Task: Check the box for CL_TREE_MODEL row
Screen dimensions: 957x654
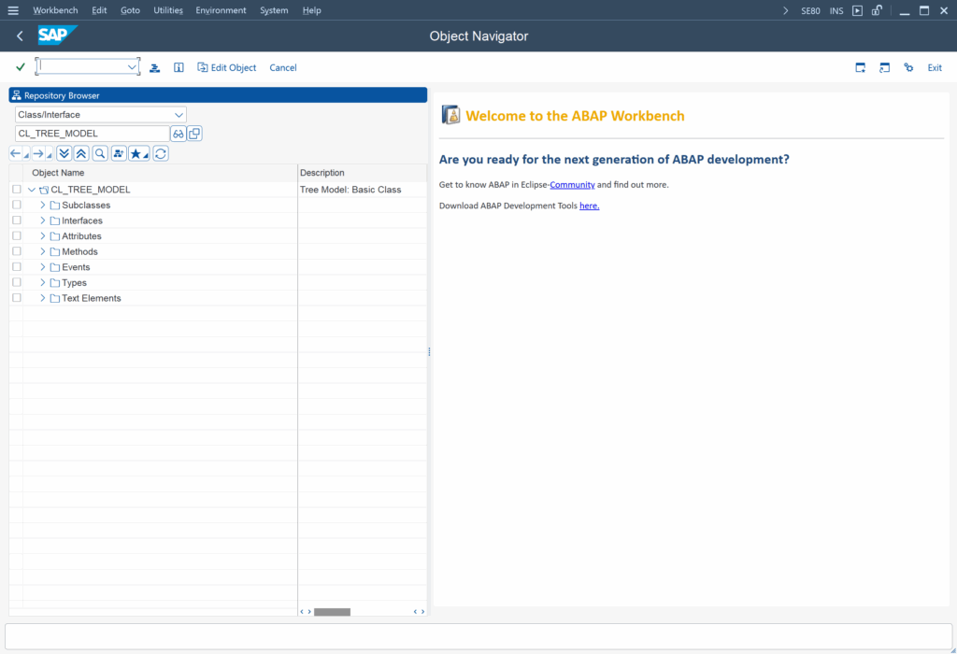Action: (17, 189)
